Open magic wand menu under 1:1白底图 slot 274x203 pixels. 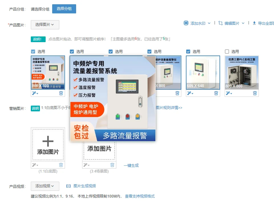[x=35, y=165]
